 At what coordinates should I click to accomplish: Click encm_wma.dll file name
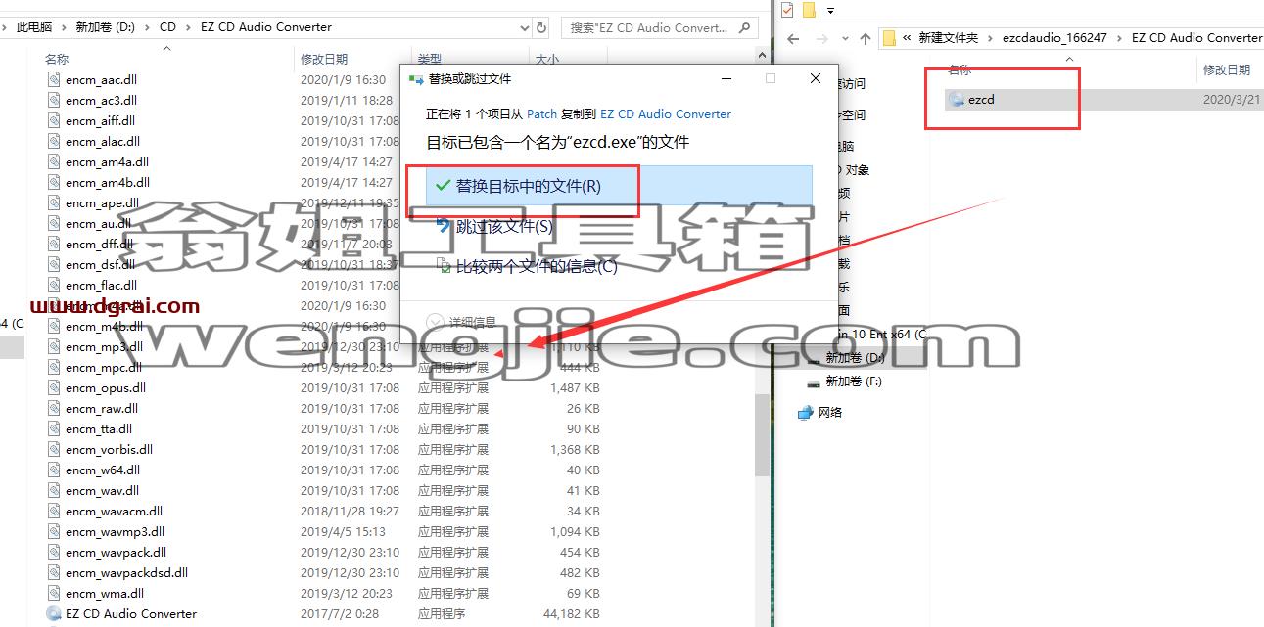(105, 594)
